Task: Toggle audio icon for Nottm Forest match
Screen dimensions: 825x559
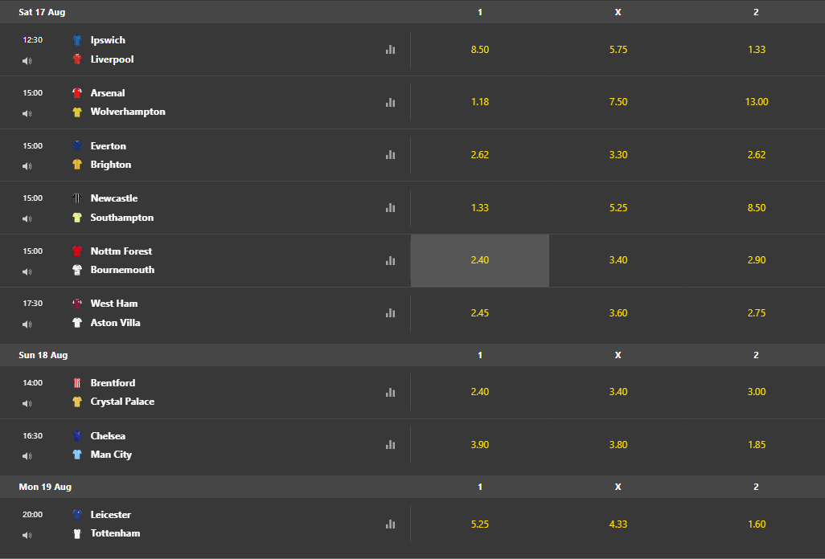Action: [x=27, y=271]
